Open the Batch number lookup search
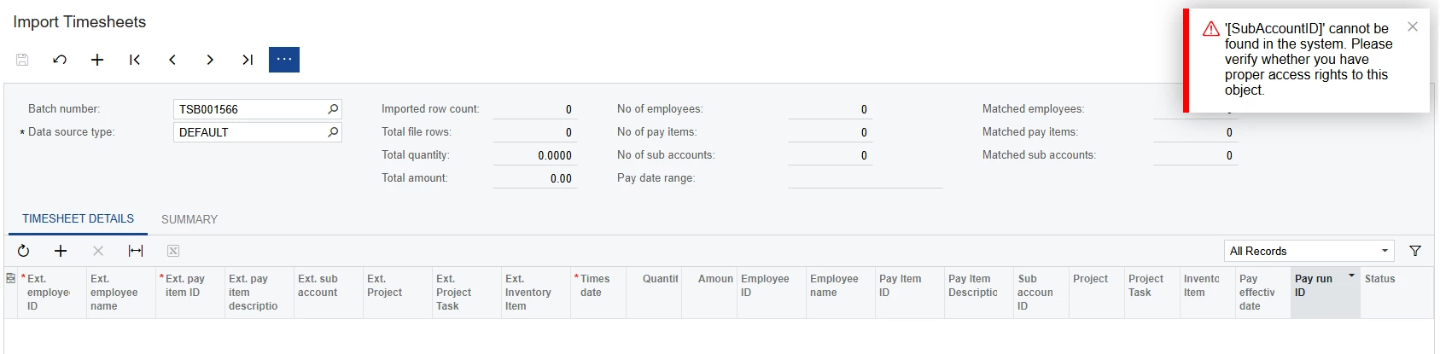This screenshot has height=354, width=1440. pyautogui.click(x=333, y=109)
